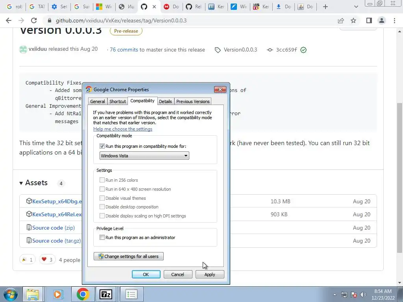Toggle Run in 640 x 480 screen resolution
Image resolution: width=403 pixels, height=302 pixels.
coord(102,189)
